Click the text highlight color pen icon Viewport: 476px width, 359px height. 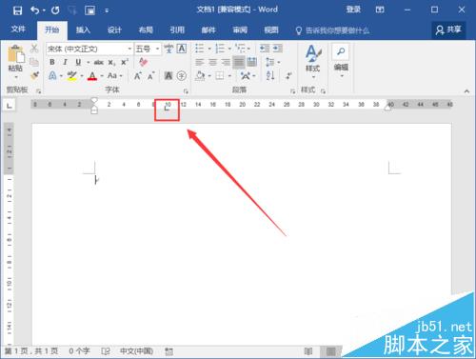[72, 76]
